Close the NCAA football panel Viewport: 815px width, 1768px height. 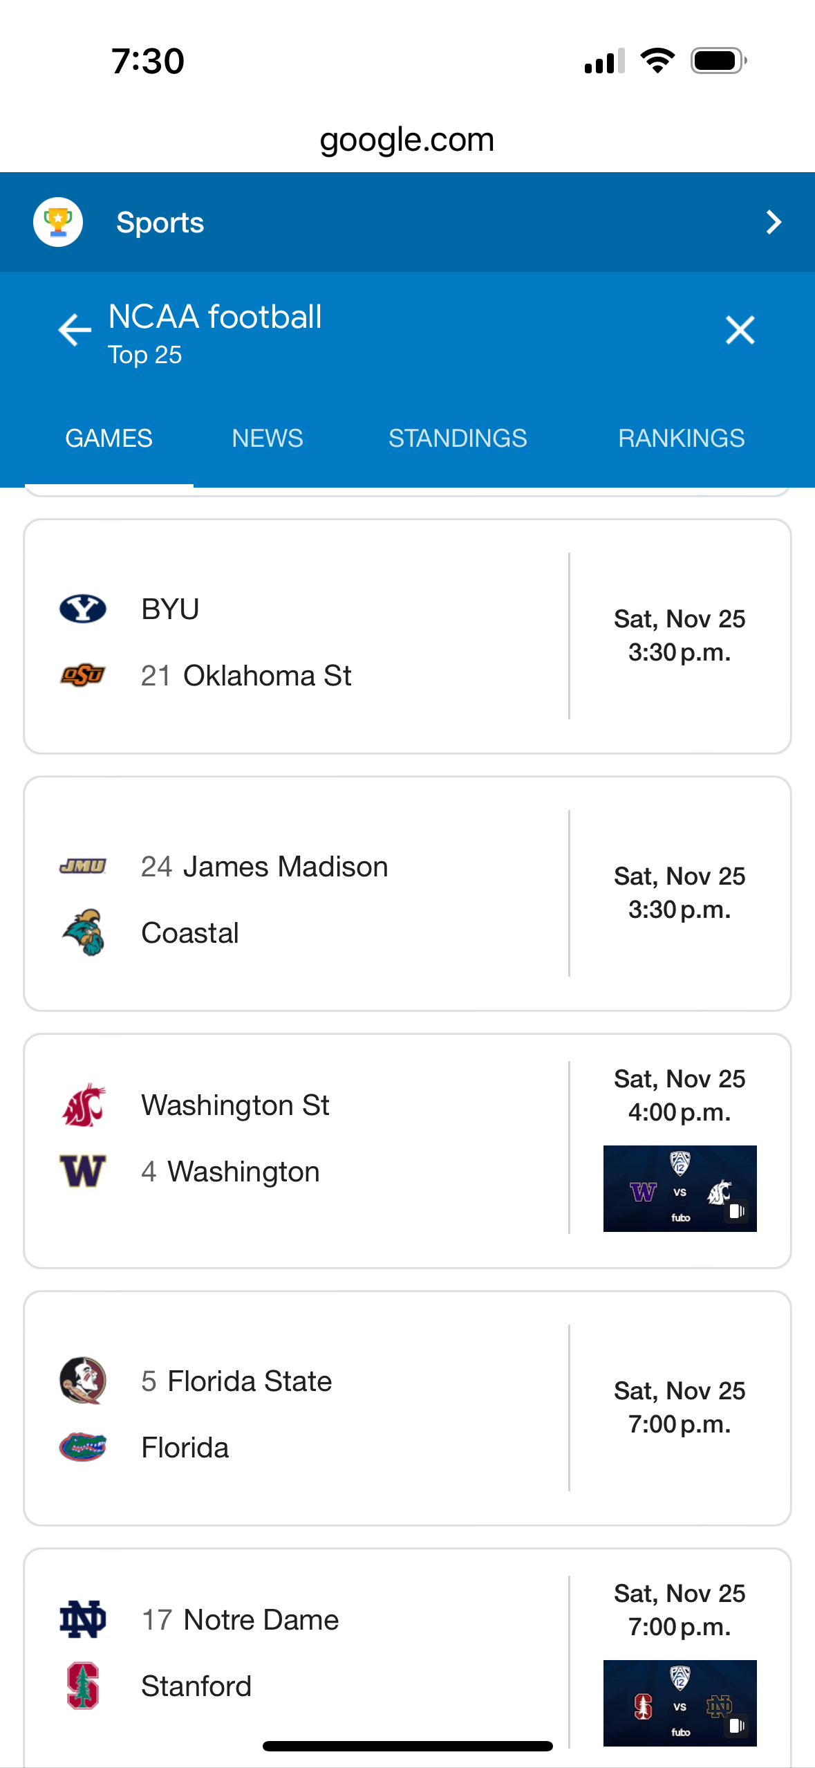point(740,330)
